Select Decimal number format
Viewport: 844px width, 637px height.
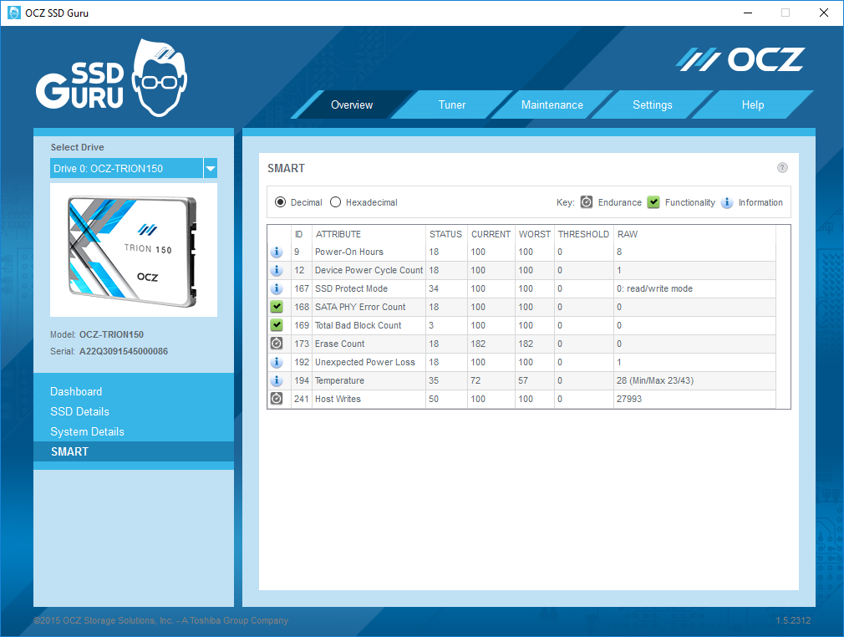point(280,202)
